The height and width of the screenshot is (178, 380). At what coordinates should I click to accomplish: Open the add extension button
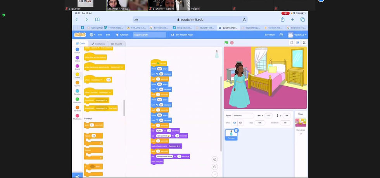[x=77, y=175]
